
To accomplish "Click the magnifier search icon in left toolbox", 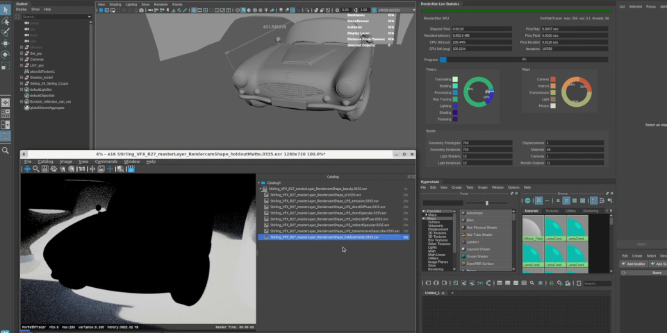I will click(6, 151).
